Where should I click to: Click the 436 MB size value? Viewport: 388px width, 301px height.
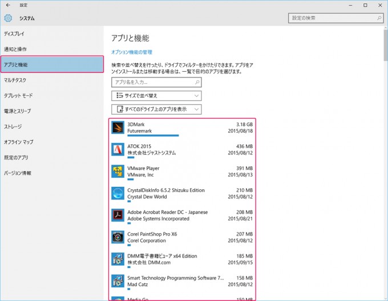pos(244,147)
